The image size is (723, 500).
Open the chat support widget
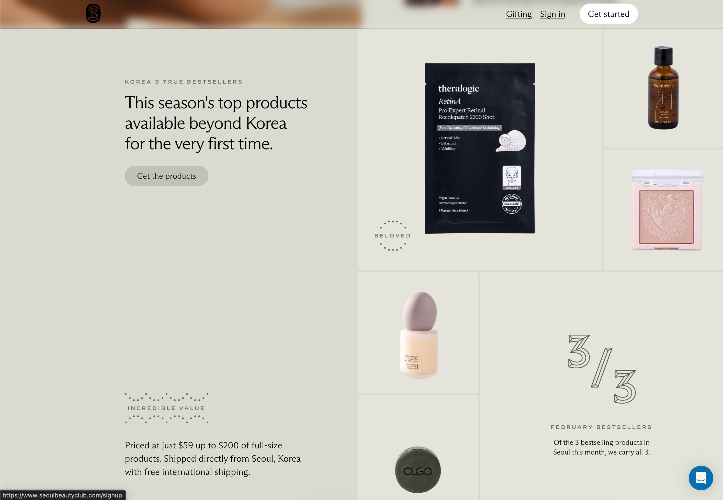[x=701, y=478]
